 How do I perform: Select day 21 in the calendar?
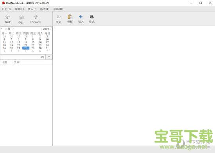(26, 45)
